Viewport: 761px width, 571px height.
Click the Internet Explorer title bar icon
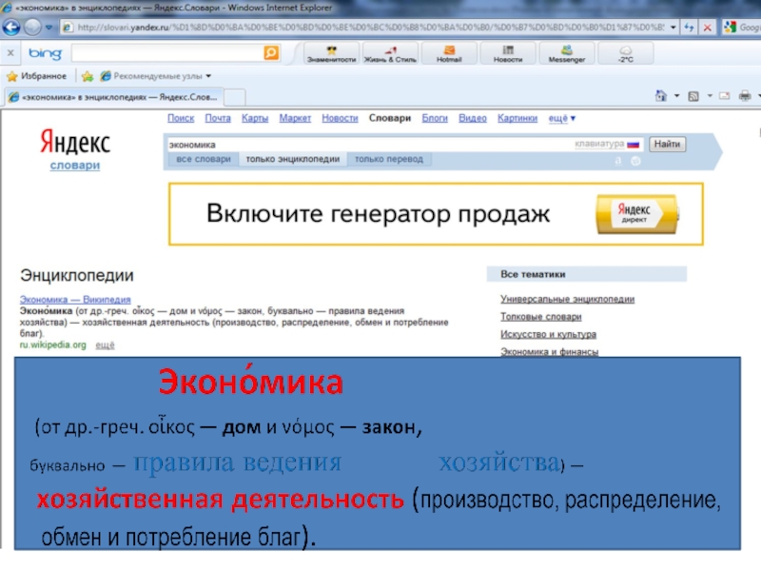tap(7, 8)
